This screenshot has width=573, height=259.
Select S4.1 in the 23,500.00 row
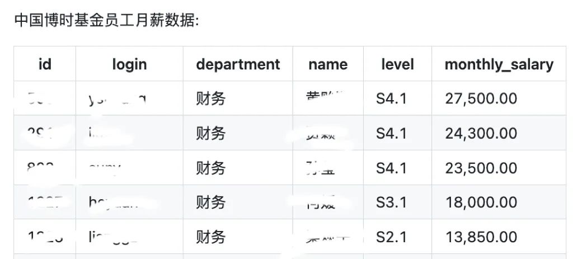coord(391,168)
